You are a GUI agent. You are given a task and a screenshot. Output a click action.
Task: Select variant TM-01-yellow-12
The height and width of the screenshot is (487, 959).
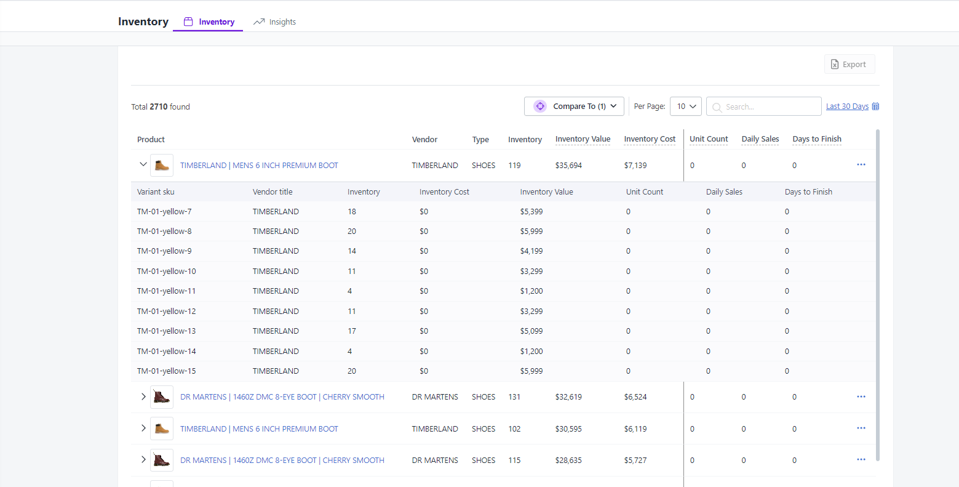point(167,311)
